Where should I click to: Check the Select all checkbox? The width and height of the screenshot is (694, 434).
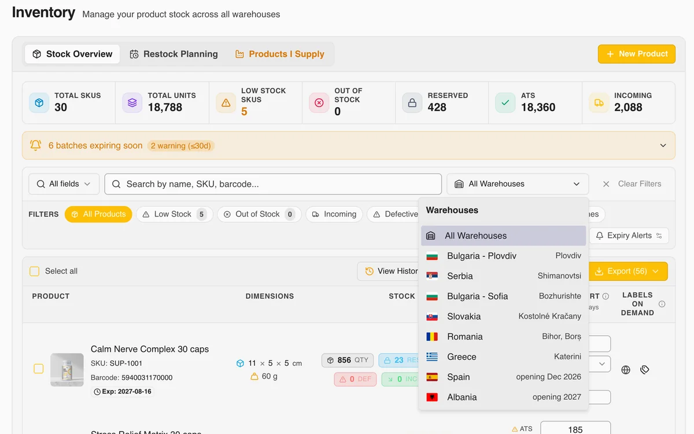coord(35,271)
